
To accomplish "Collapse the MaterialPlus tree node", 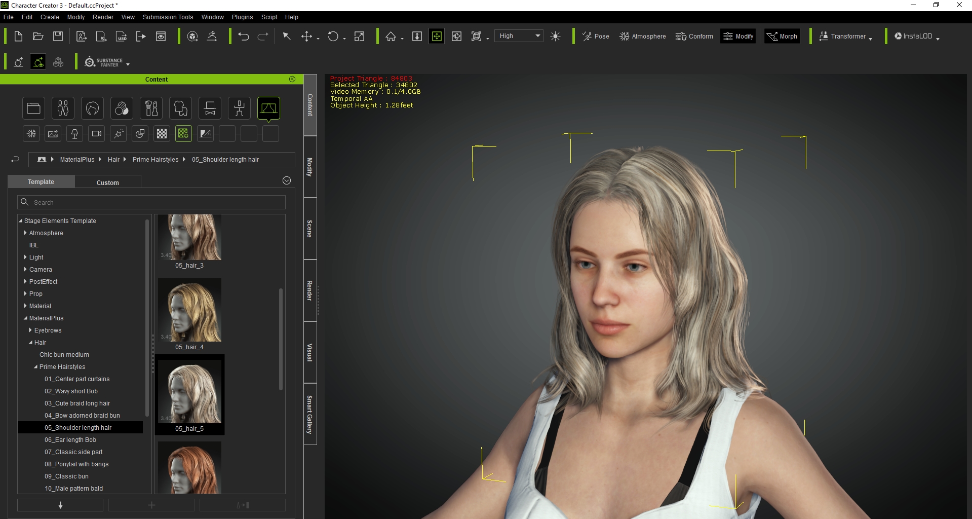I will coord(25,318).
